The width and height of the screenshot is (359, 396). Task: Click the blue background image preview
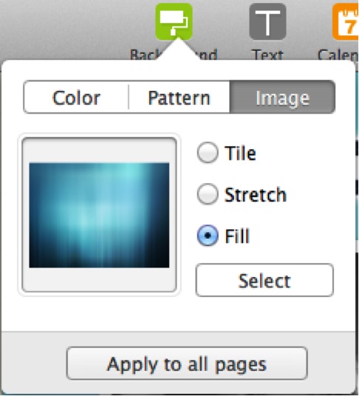99,215
